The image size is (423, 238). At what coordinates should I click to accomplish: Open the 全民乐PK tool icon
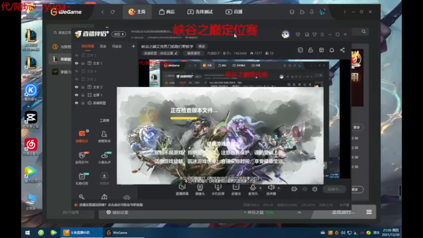coord(82,158)
